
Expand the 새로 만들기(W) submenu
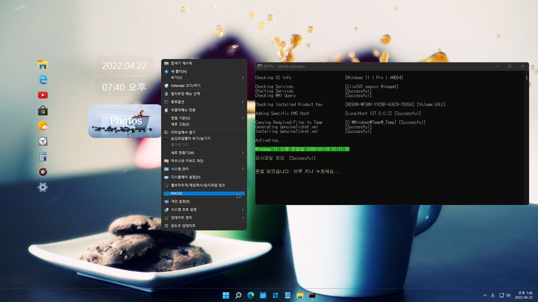tap(204, 153)
